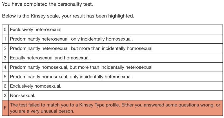
Task: Click "Predominantly heterosexual, only incidentally homosexual." row
Action: tap(71, 39)
